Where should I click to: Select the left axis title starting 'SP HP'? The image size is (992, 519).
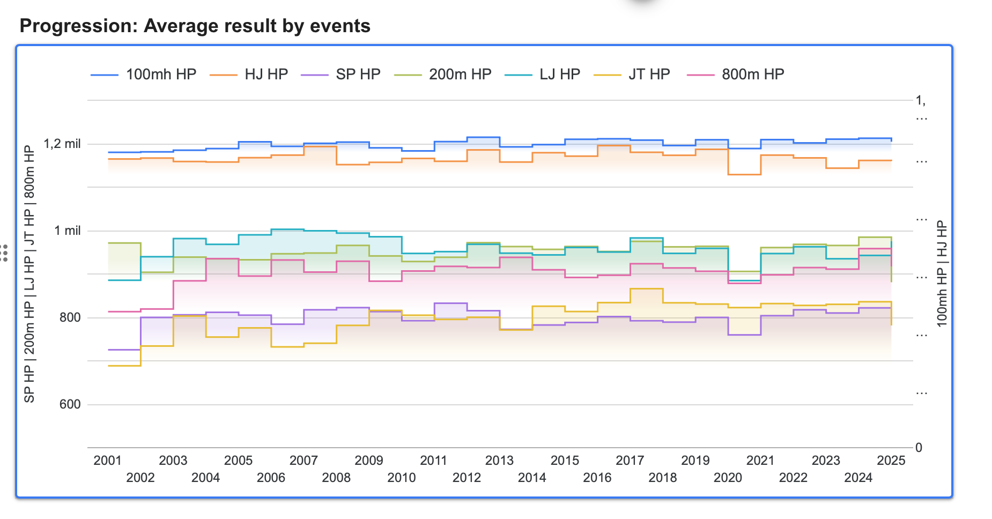pos(29,275)
